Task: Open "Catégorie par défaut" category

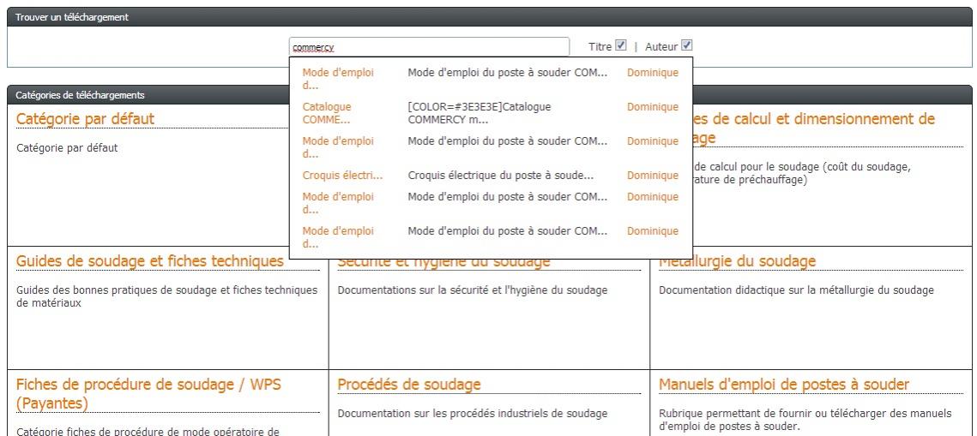Action: [x=85, y=119]
